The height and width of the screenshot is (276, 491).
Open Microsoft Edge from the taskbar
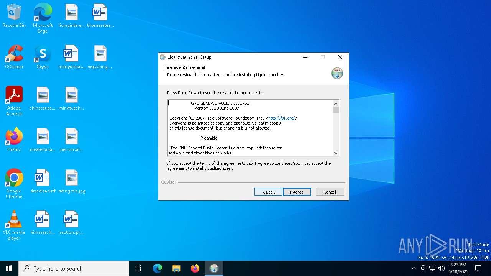pyautogui.click(x=158, y=268)
